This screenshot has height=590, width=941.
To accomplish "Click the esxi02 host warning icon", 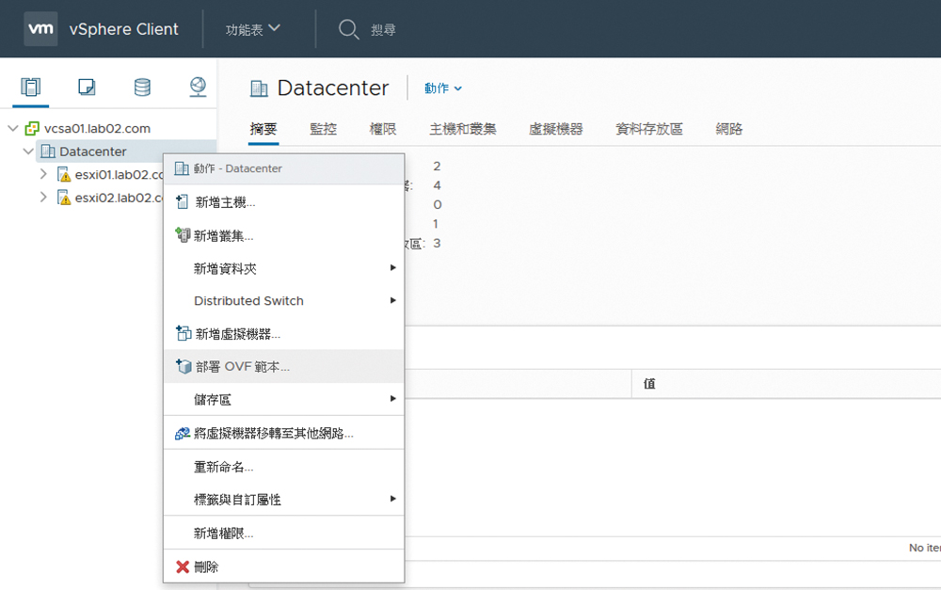I will pos(64,198).
